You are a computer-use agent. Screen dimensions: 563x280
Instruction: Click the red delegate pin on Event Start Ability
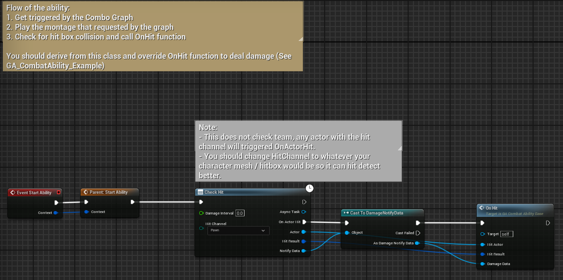[x=59, y=192]
